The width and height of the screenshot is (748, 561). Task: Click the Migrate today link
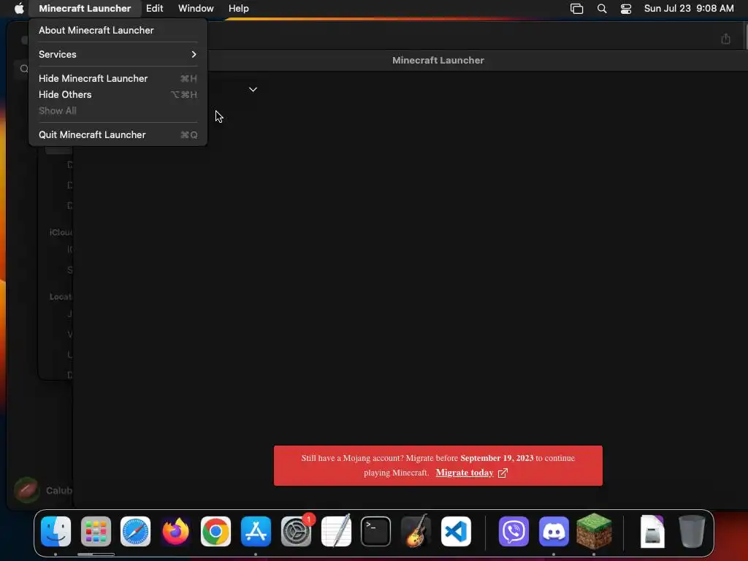click(x=464, y=473)
